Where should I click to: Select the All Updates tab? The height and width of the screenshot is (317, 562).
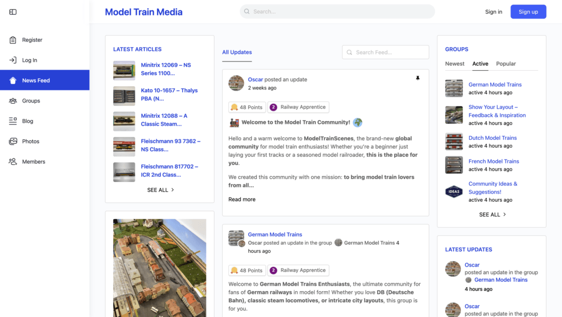pos(237,52)
